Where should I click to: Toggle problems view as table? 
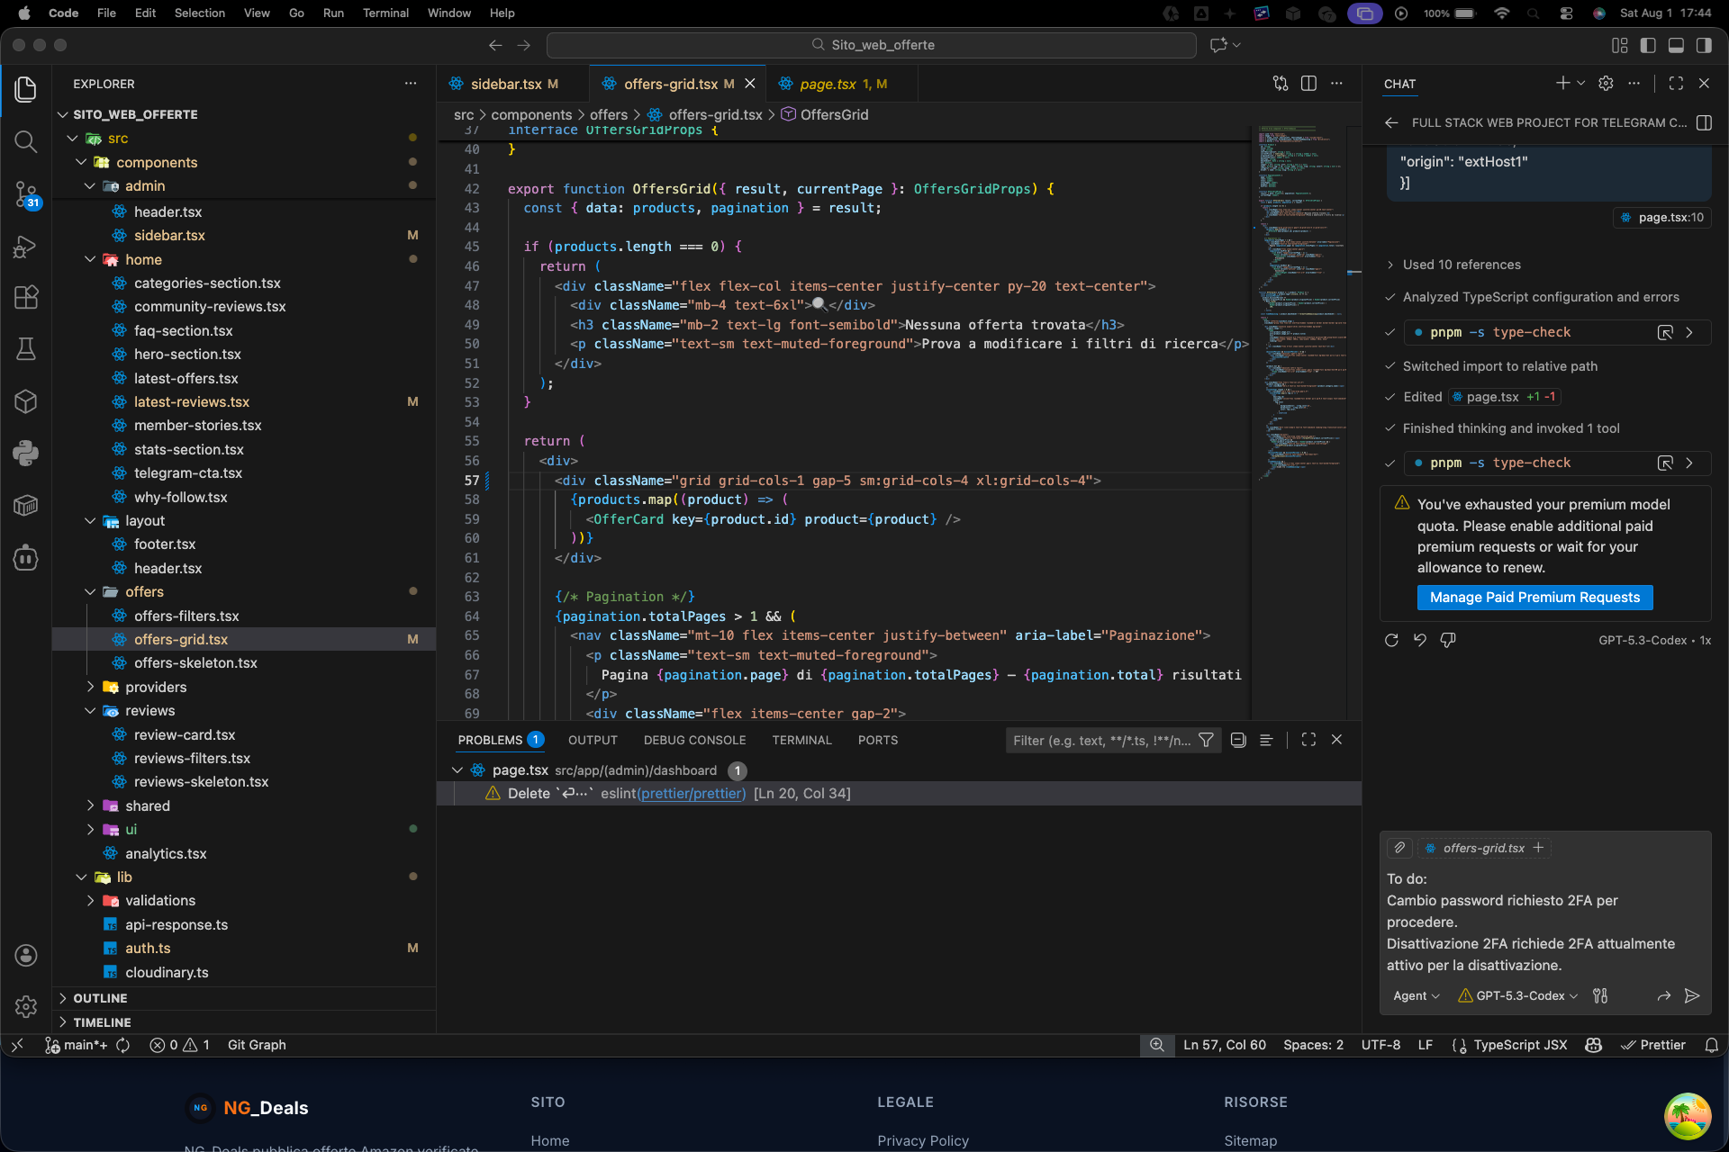pos(1266,740)
